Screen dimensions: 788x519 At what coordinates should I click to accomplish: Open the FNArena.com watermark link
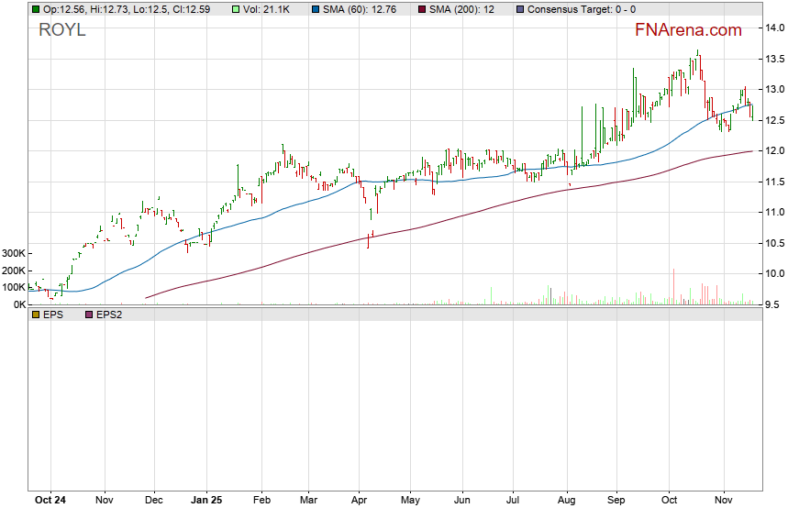pos(688,30)
